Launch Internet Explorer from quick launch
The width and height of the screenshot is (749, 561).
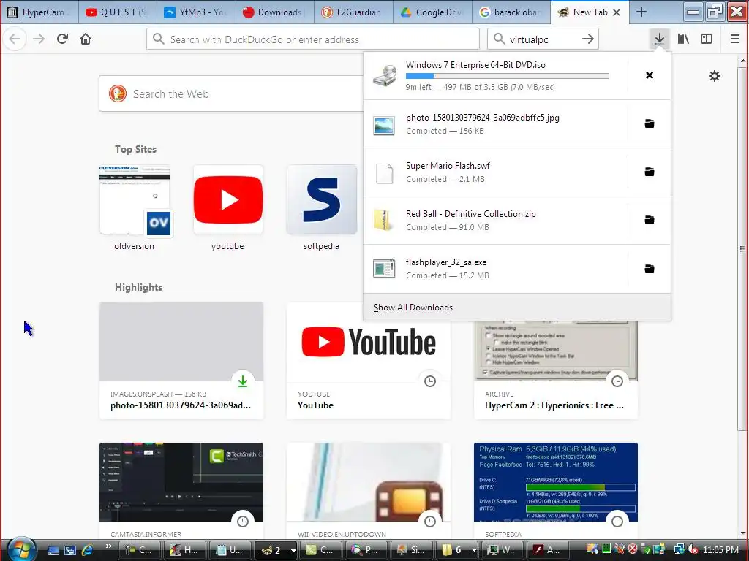coord(88,550)
